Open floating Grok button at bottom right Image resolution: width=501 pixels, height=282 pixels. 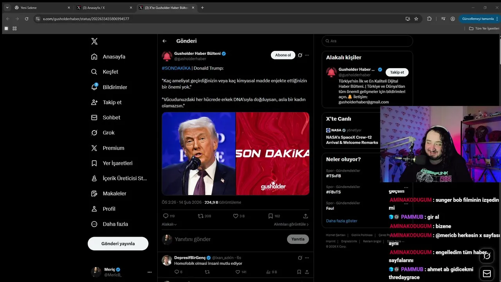click(487, 256)
